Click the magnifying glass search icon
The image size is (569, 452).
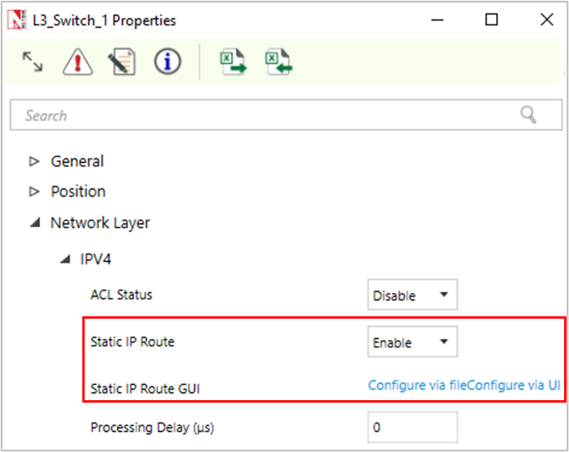[x=528, y=116]
